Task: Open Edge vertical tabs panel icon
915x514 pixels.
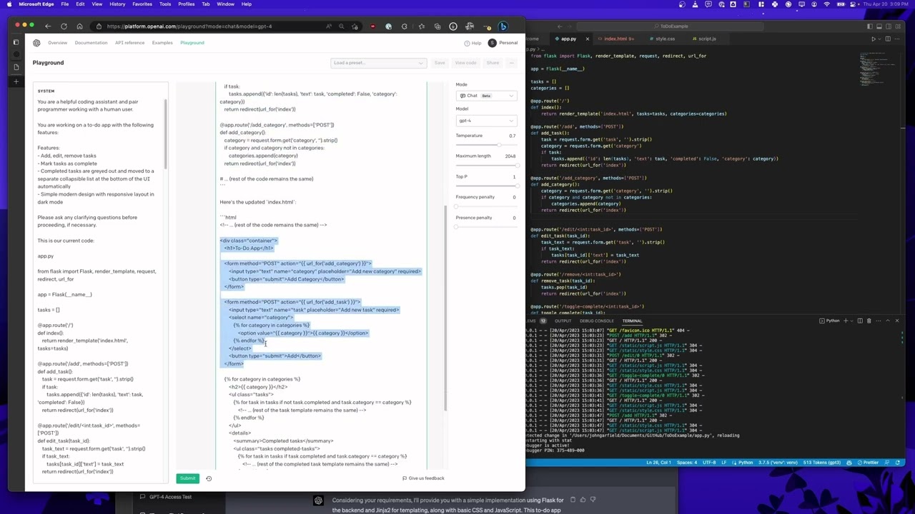Action: point(16,42)
